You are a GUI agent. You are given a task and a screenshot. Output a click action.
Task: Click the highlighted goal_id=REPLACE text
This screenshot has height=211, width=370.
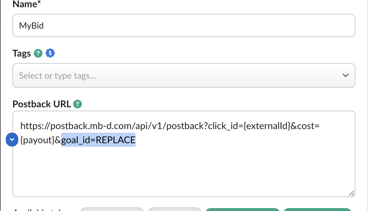click(98, 140)
